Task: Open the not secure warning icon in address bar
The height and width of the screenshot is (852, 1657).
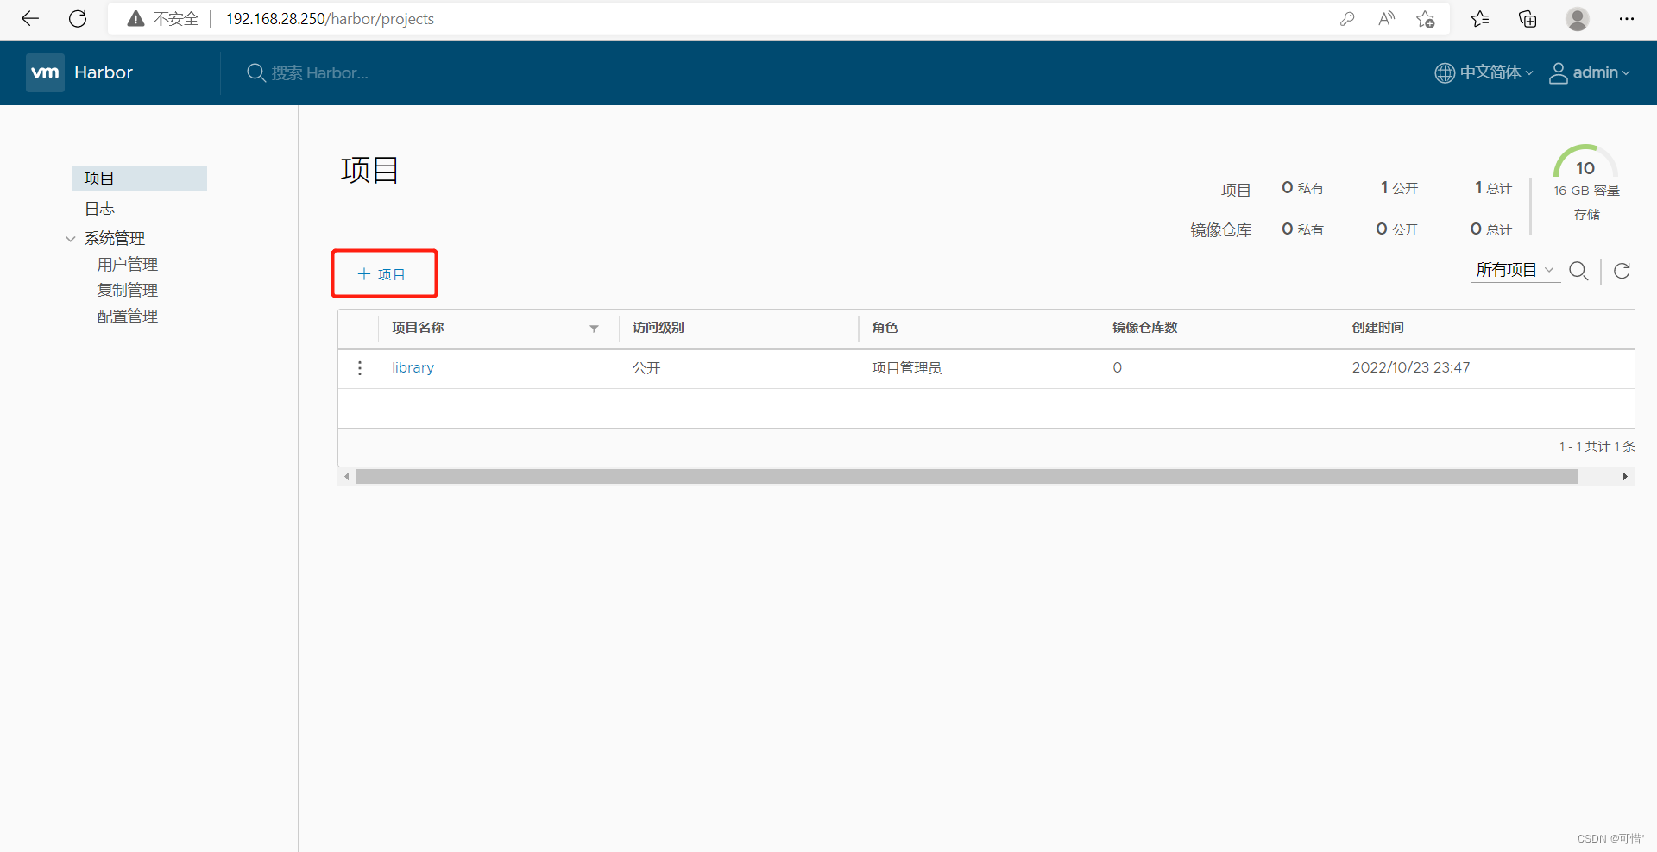Action: (135, 18)
